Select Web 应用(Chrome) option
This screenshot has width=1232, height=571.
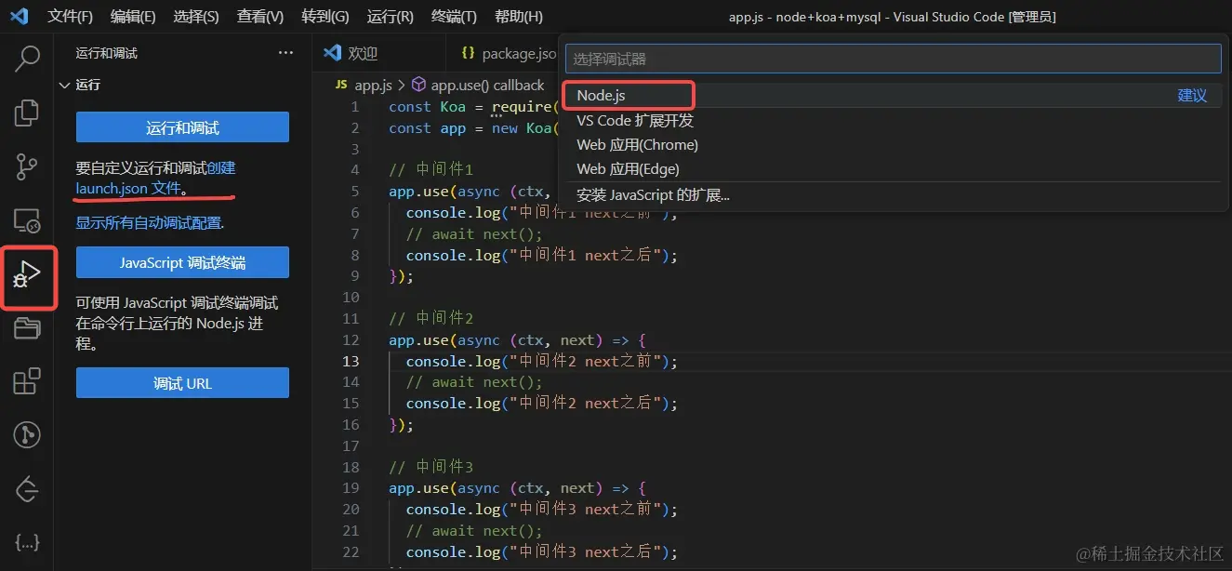pos(894,144)
